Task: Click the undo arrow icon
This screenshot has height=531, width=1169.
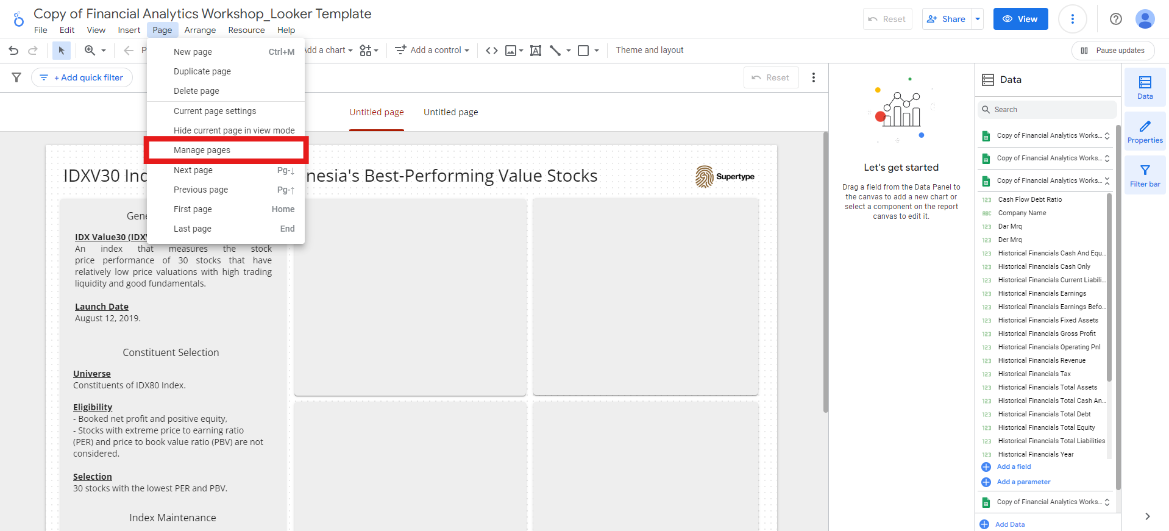Action: click(x=13, y=51)
